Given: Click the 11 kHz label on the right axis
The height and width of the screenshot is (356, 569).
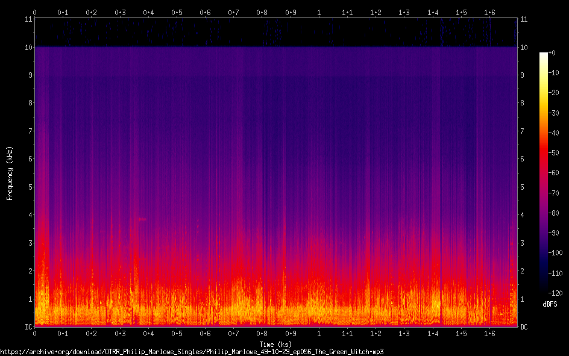Looking at the screenshot, I should click(x=524, y=19).
